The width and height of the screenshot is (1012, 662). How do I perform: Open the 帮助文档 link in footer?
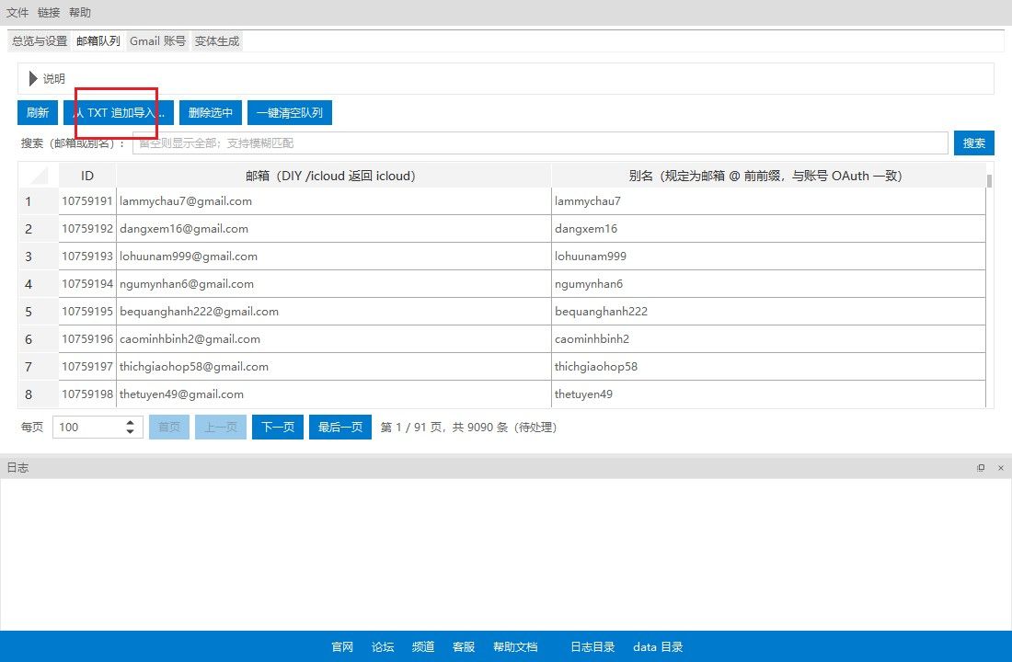(515, 647)
